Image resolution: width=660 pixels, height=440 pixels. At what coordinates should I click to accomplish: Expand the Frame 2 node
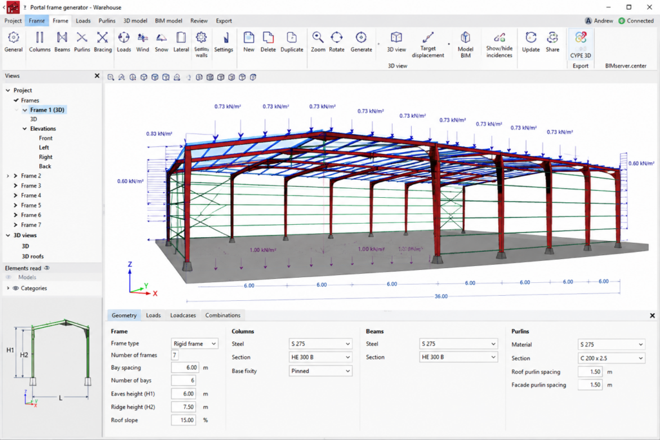pyautogui.click(x=15, y=176)
